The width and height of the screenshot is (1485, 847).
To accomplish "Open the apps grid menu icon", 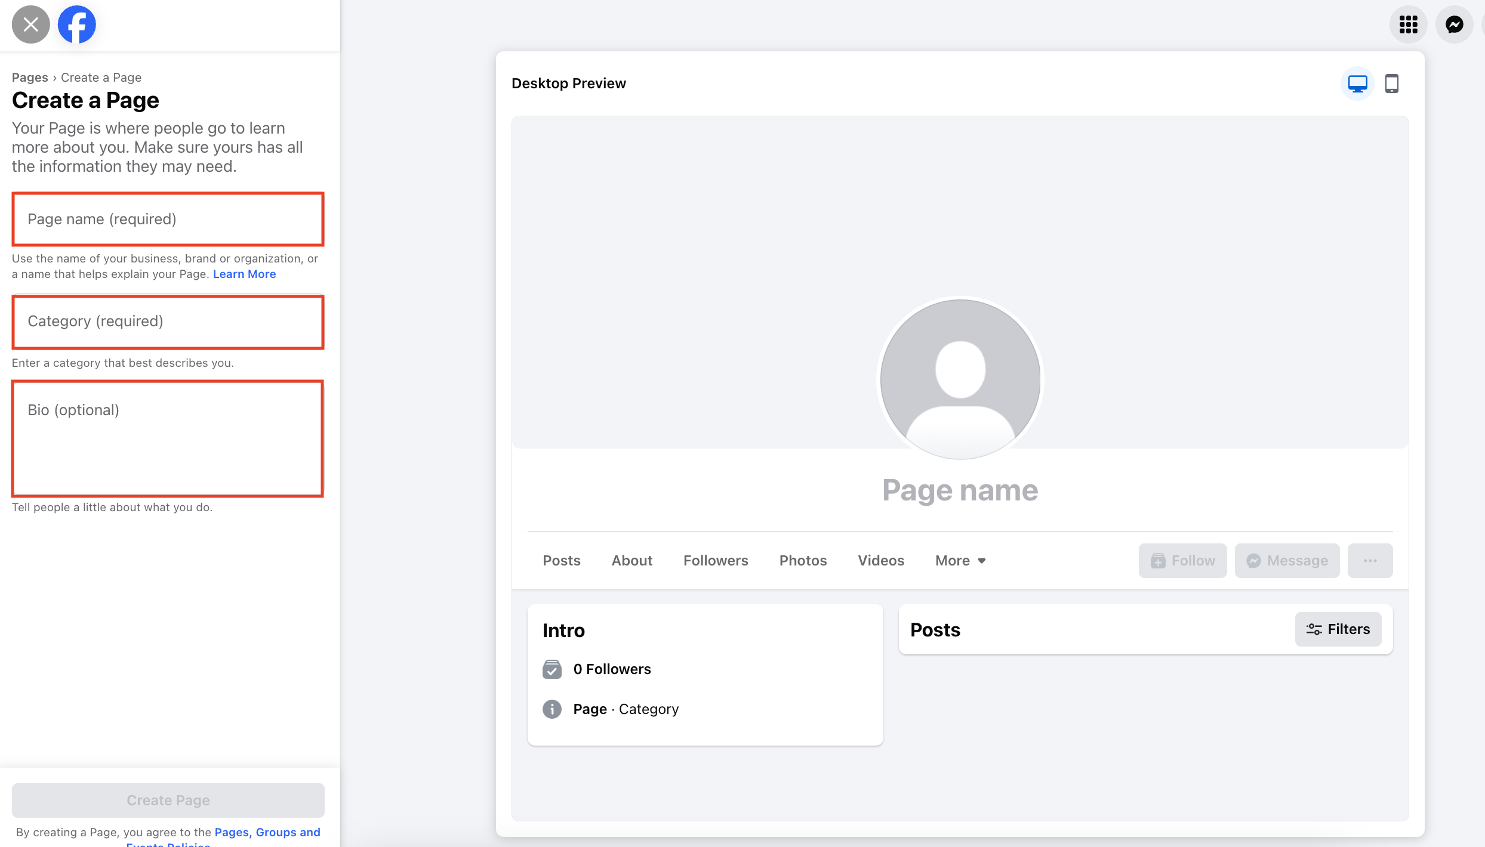I will (x=1408, y=24).
